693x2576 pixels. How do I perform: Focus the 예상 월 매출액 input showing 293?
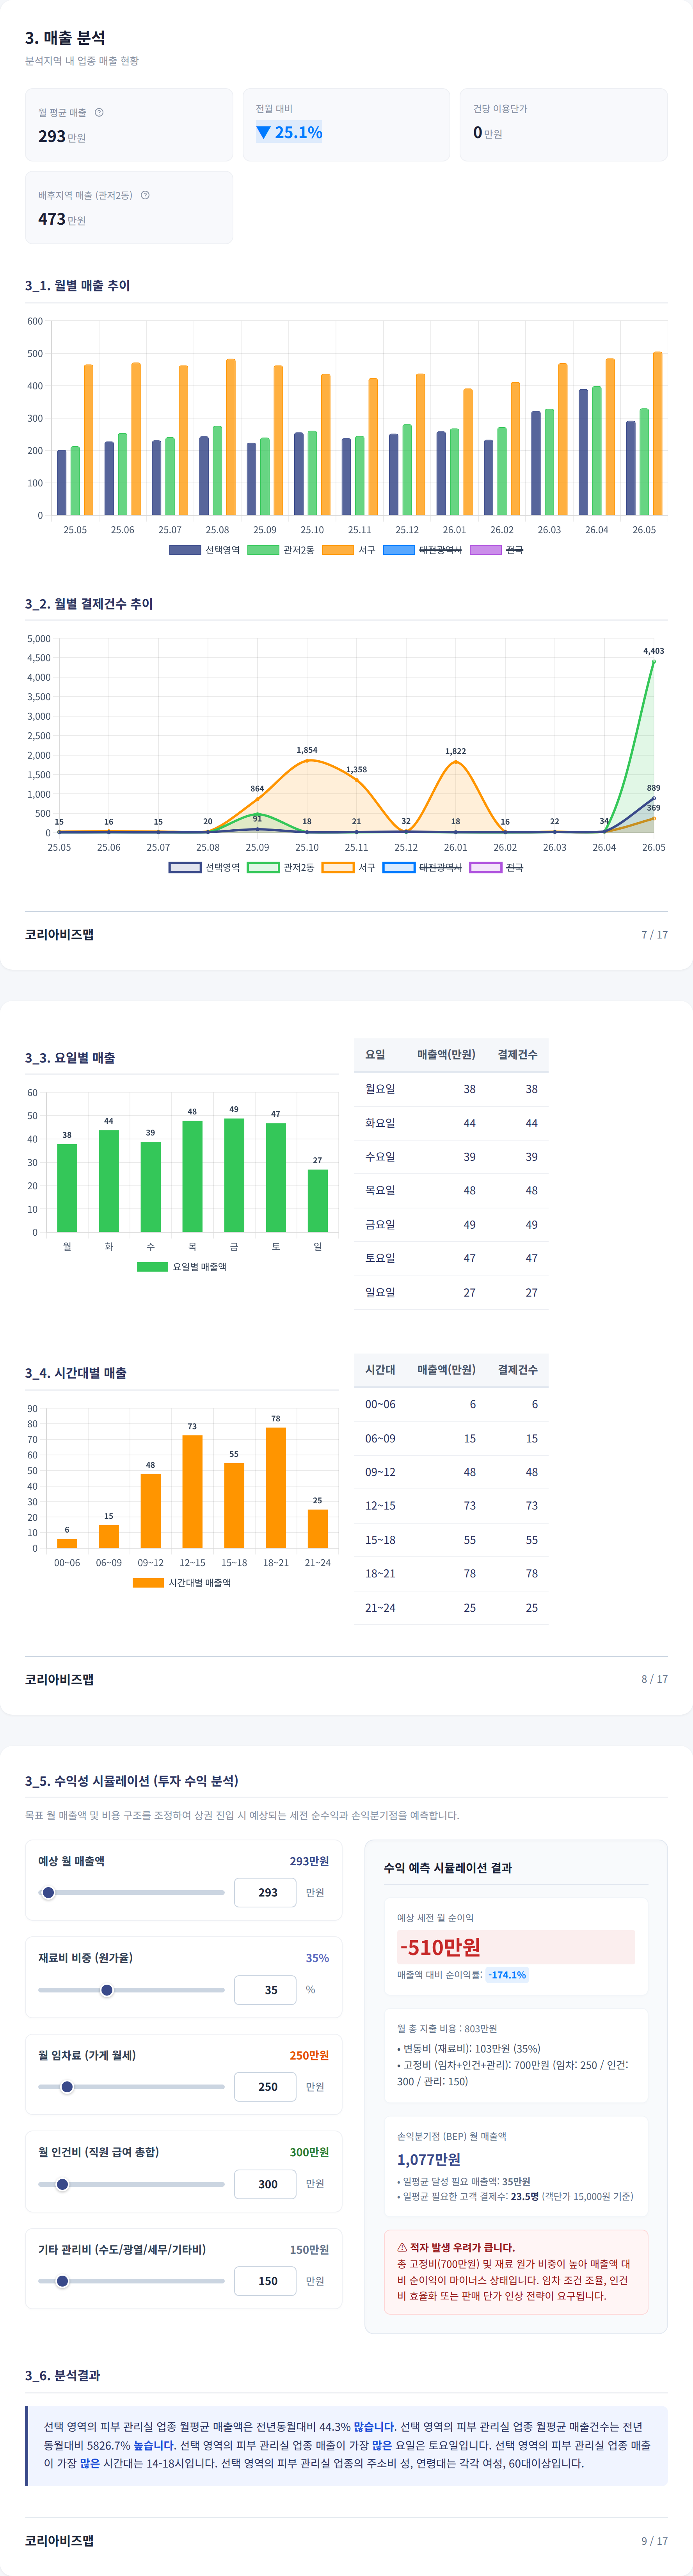(265, 1892)
